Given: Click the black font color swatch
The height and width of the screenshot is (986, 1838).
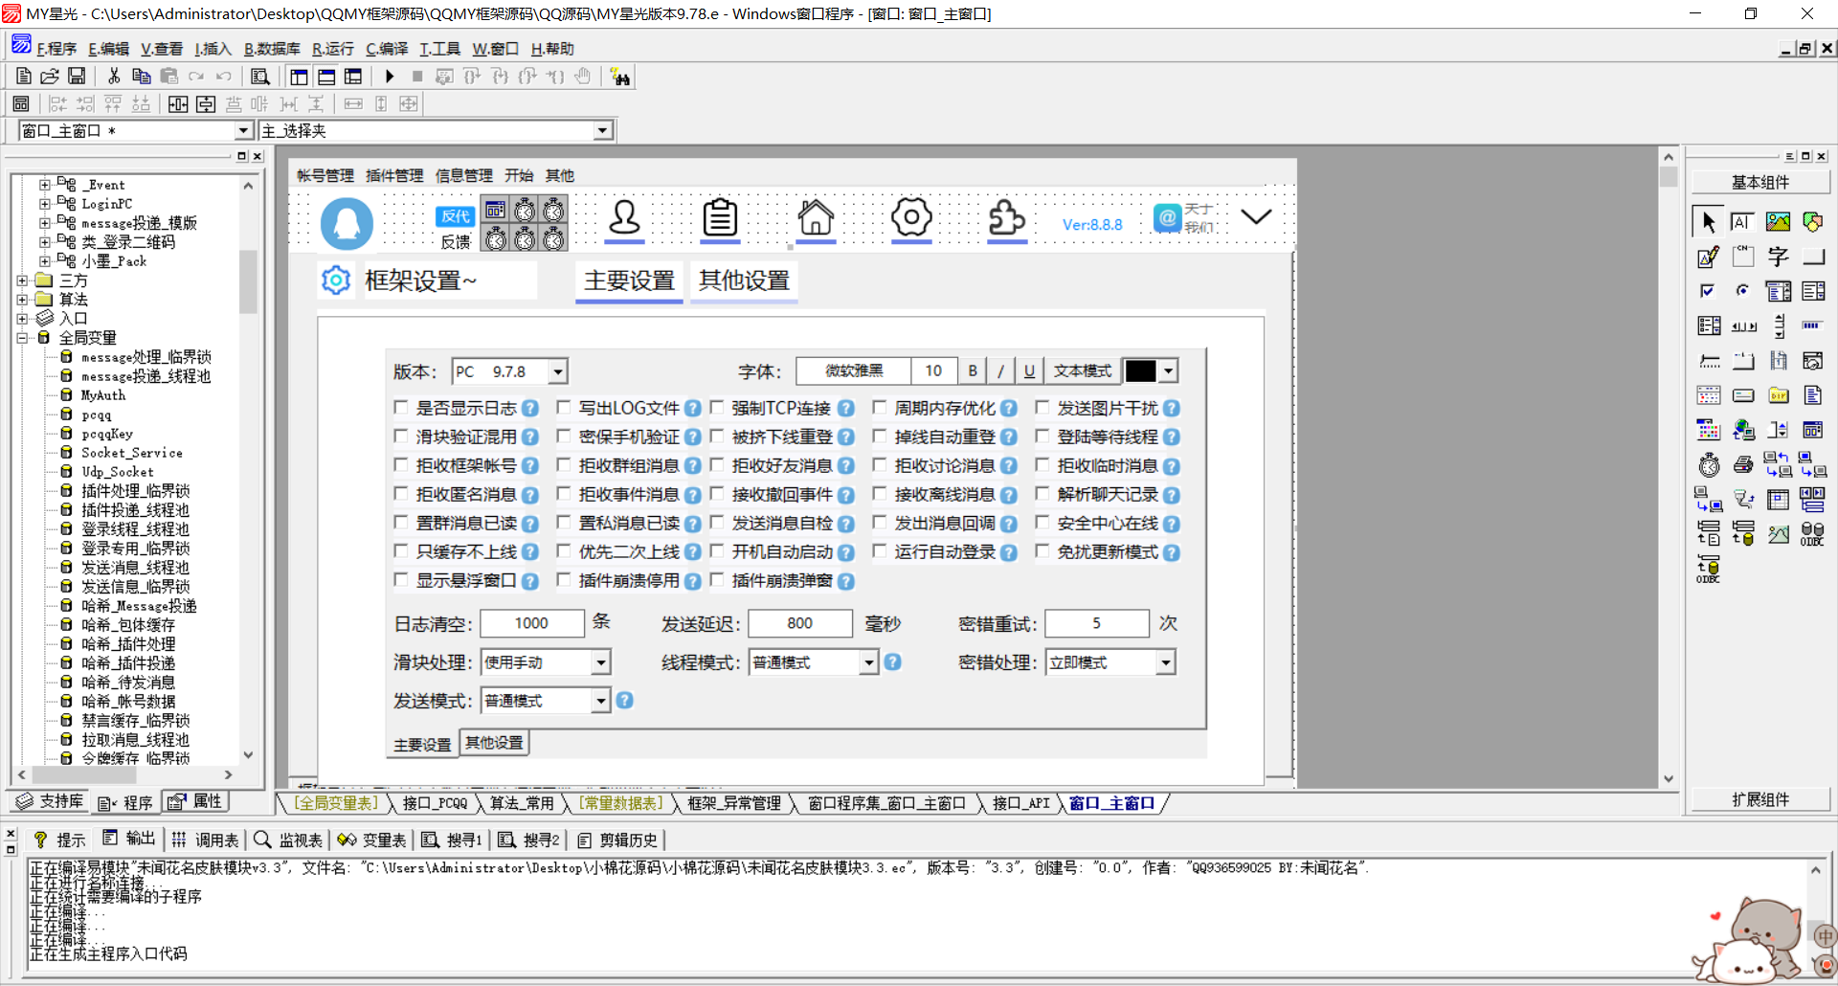Looking at the screenshot, I should (x=1140, y=371).
